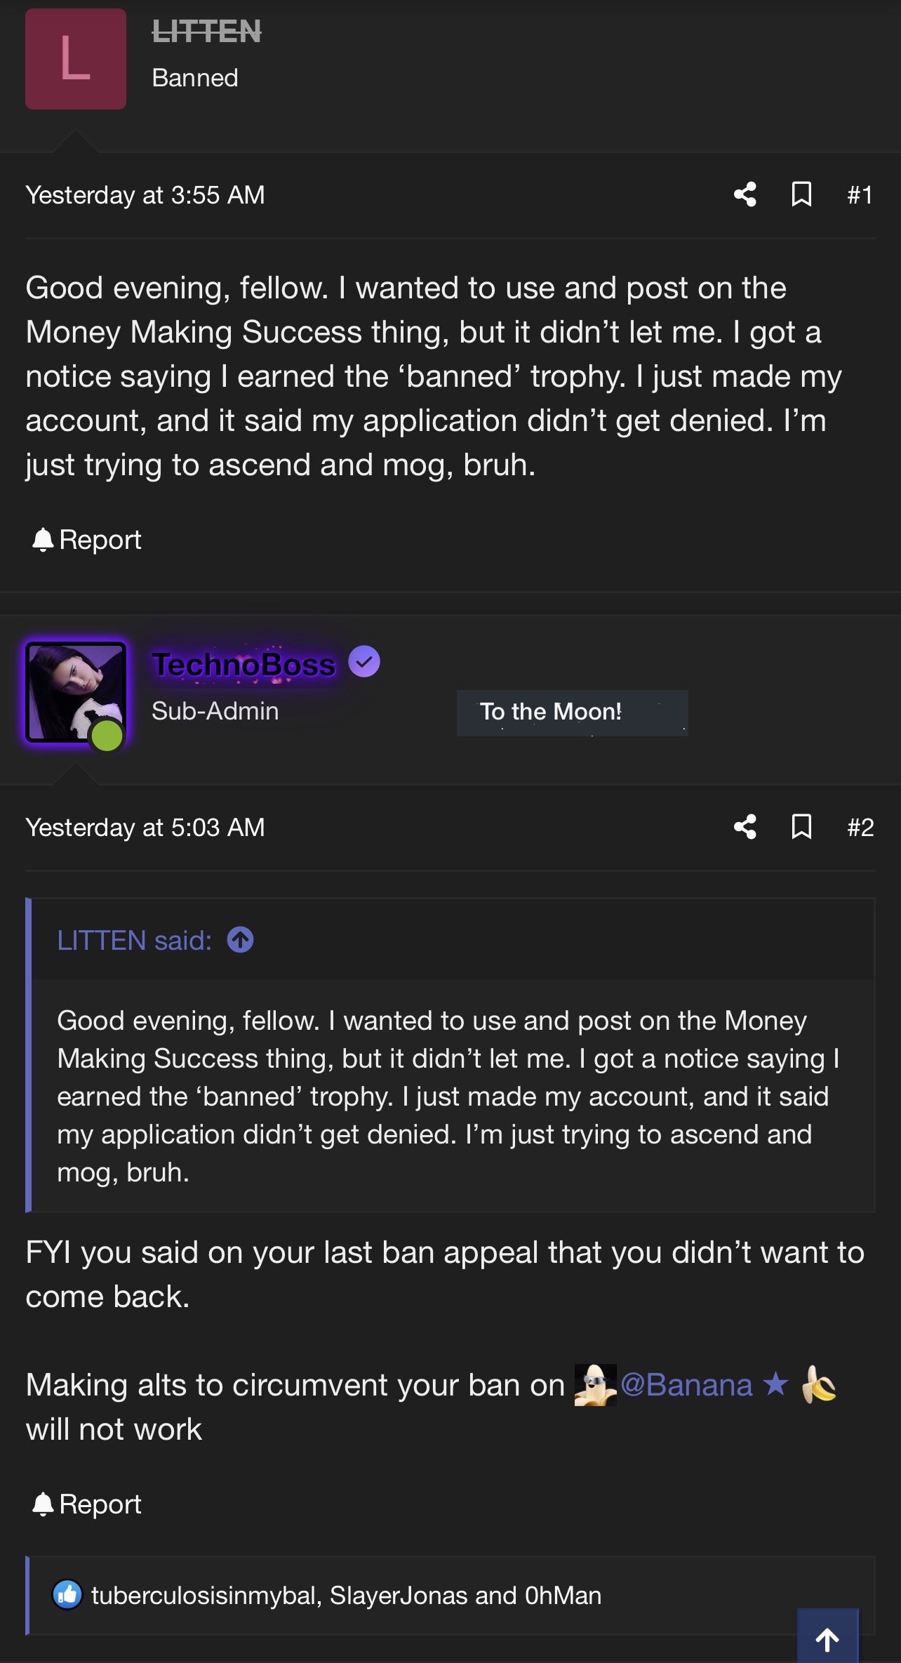Share post #1 via share icon
This screenshot has height=1663, width=901.
tap(745, 194)
